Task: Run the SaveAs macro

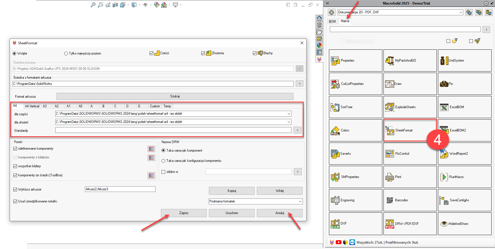Action: coord(355,154)
